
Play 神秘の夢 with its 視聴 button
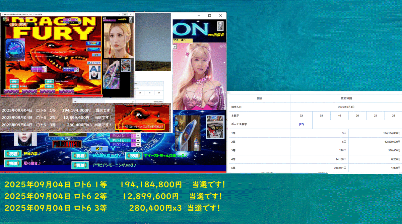click(x=13, y=154)
